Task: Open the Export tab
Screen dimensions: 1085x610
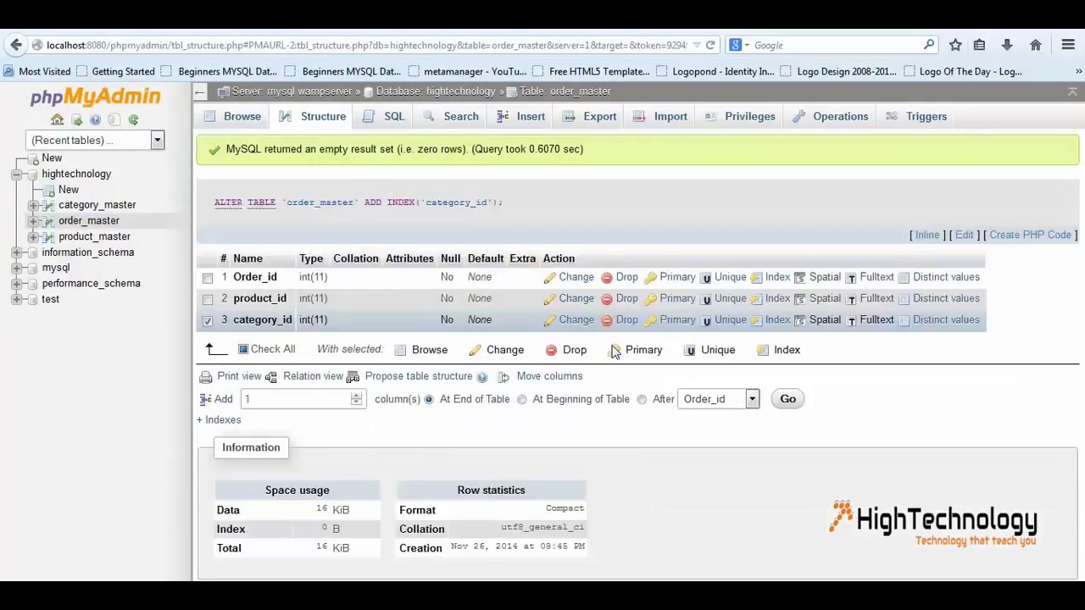Action: (x=590, y=116)
